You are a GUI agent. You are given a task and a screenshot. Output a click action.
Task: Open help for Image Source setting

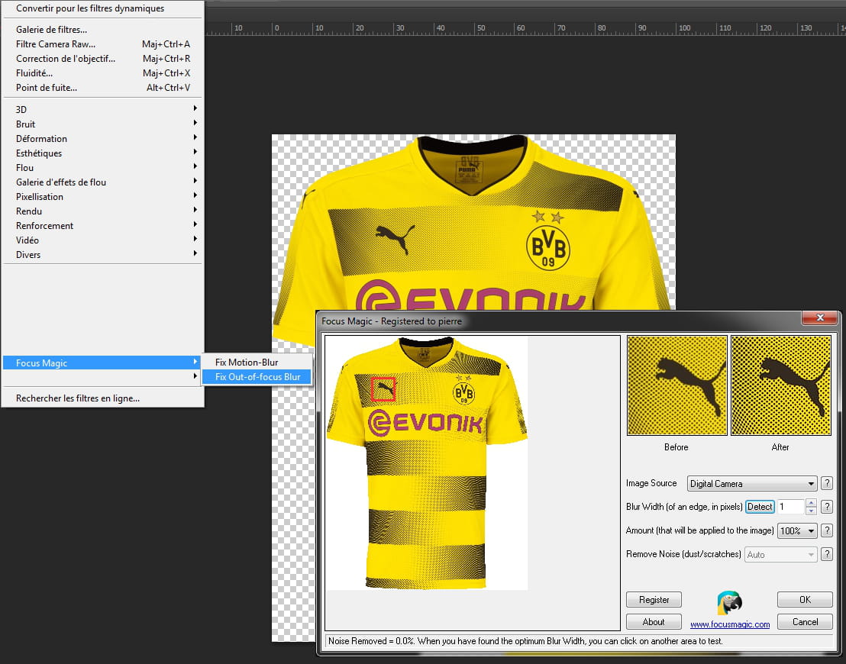(x=827, y=483)
